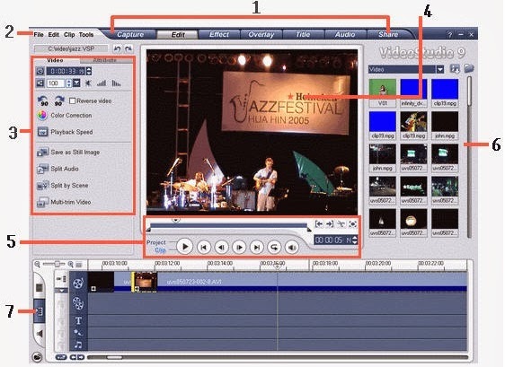The image size is (505, 367).
Task: Toggle the audio fade-in icon
Action: pos(102,83)
